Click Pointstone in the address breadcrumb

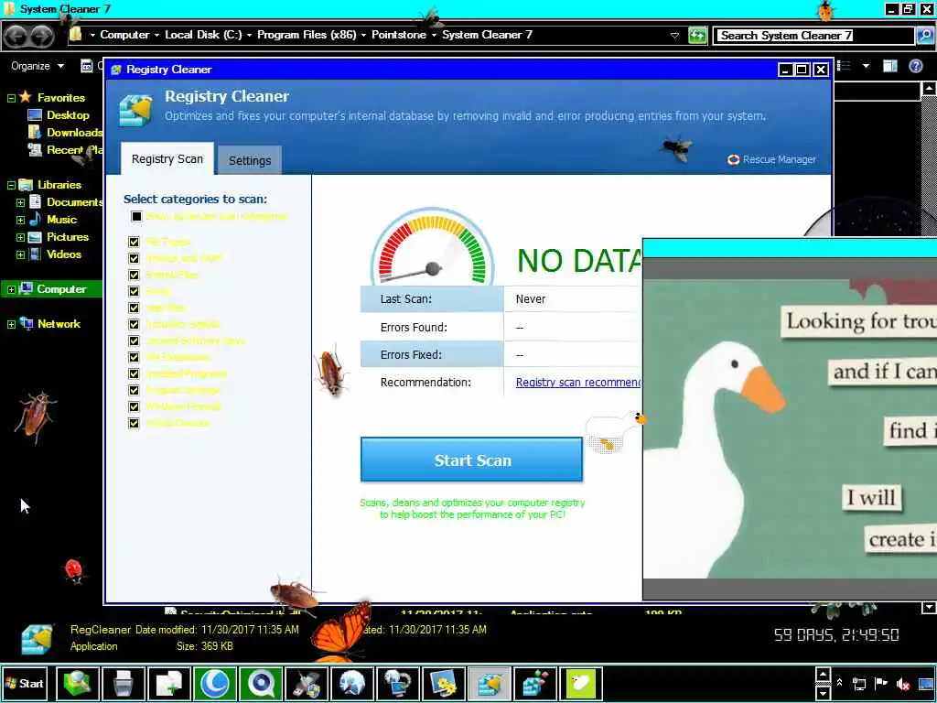(x=399, y=35)
